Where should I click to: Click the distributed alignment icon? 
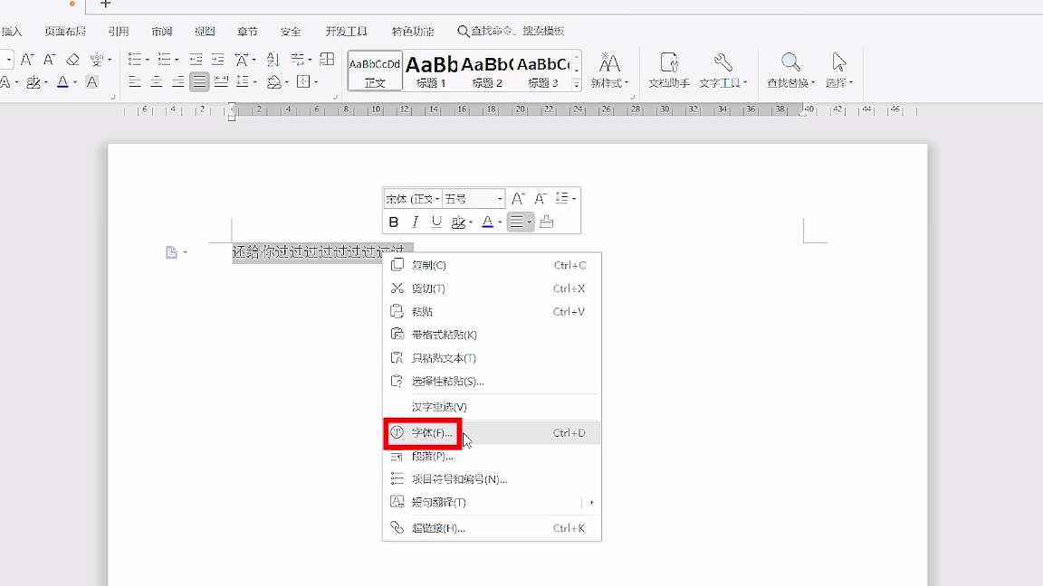221,81
